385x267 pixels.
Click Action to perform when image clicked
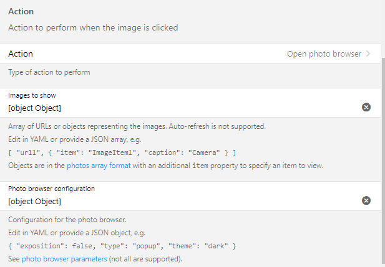(x=93, y=27)
